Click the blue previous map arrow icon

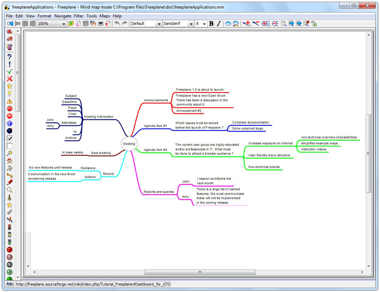click(10, 23)
